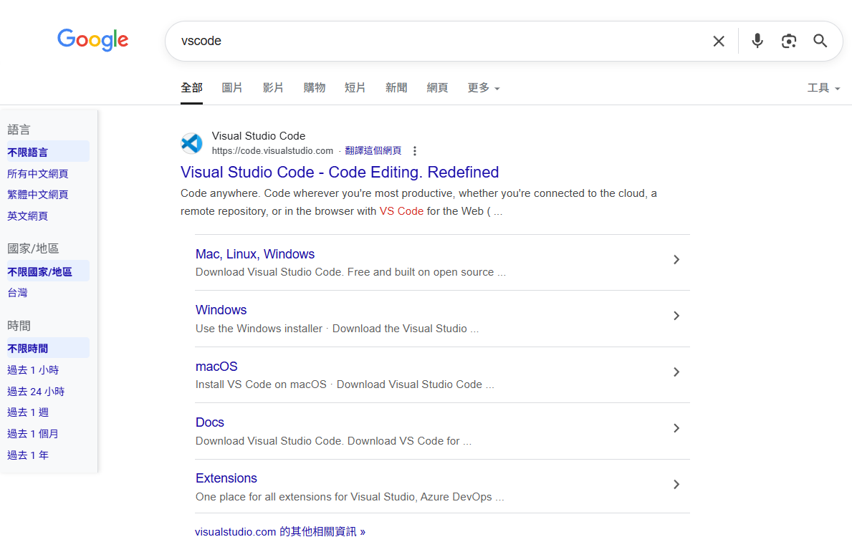Click the https://code.visualstudio.com URL text
Viewport: 852px width, 547px height.
(x=272, y=151)
